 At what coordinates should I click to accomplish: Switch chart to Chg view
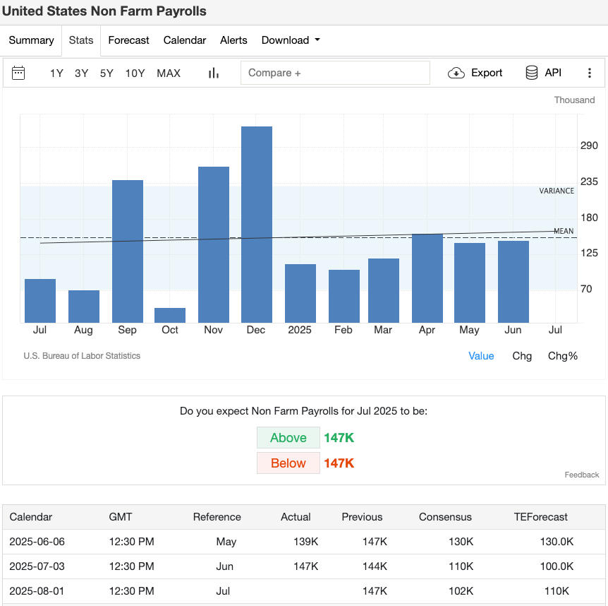pyautogui.click(x=522, y=356)
